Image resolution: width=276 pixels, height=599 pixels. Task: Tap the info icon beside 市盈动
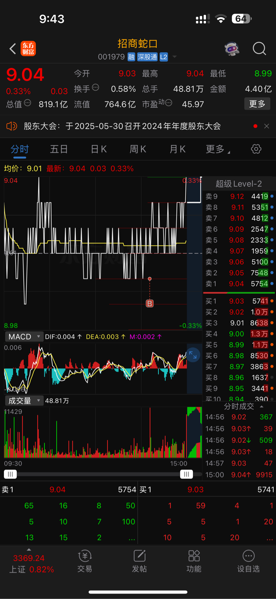(169, 103)
